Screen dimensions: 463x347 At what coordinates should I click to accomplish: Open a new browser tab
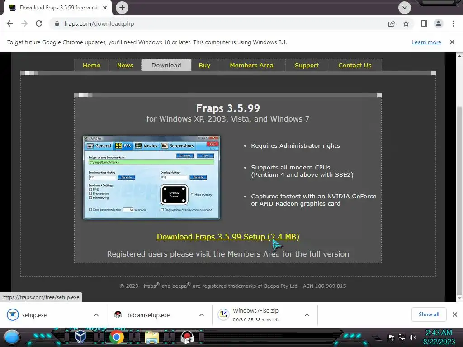(x=122, y=8)
